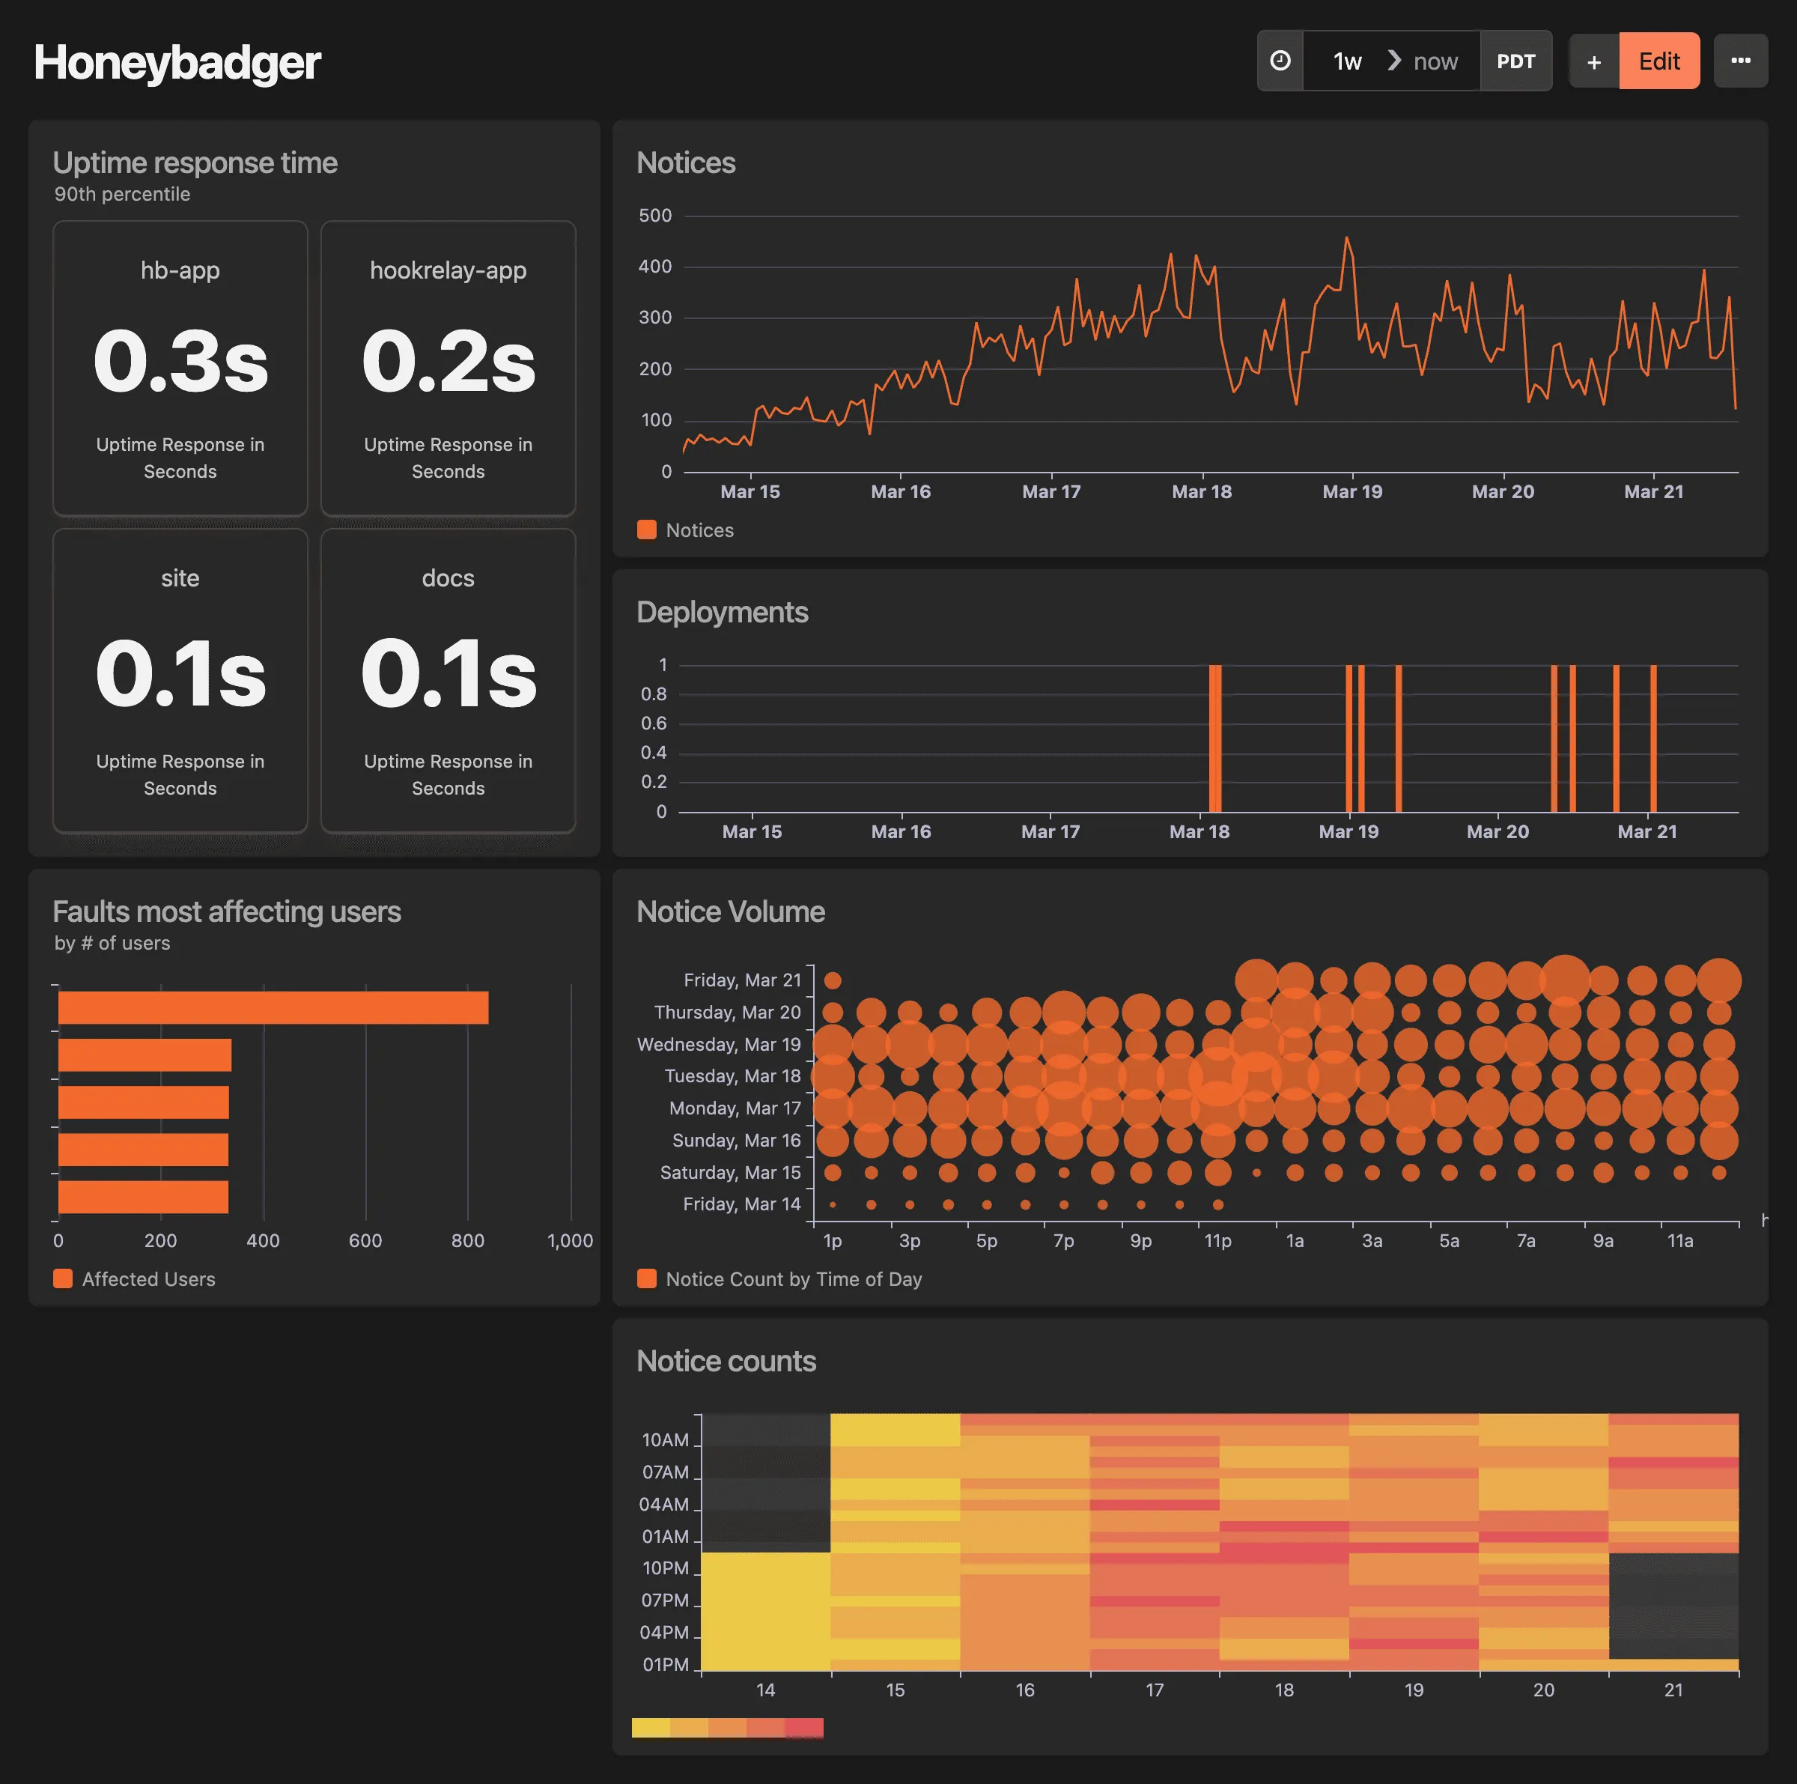Open the Notices panel title menu
The image size is (1797, 1784).
(x=686, y=163)
